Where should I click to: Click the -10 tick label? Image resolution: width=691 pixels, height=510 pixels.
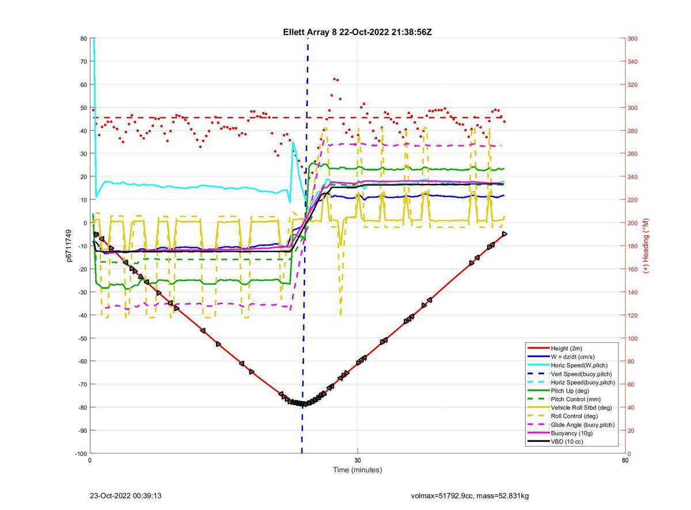point(82,246)
